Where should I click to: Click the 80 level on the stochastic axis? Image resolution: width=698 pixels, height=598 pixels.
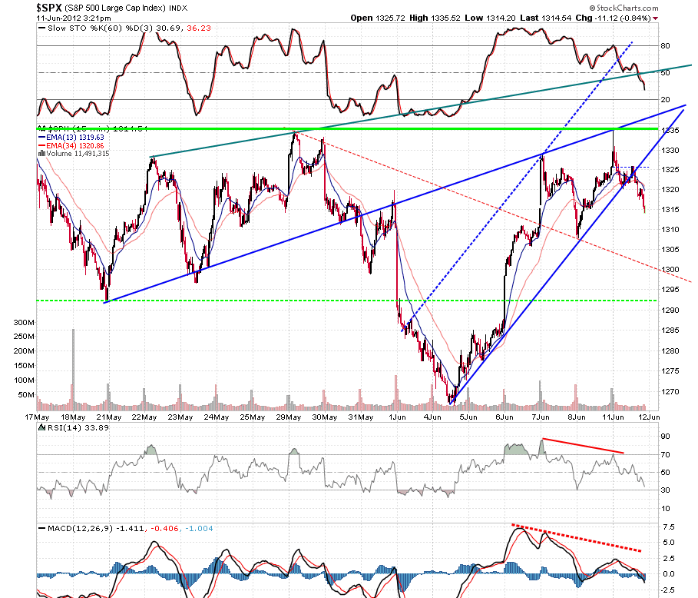[x=666, y=46]
